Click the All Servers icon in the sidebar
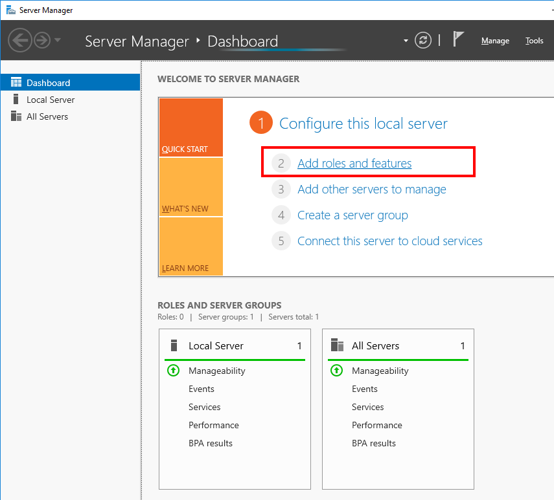 point(16,116)
